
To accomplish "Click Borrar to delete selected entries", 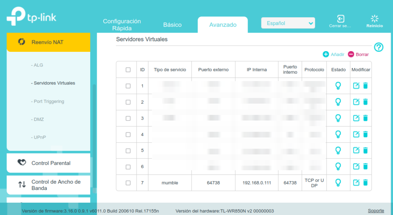I will pyautogui.click(x=358, y=55).
